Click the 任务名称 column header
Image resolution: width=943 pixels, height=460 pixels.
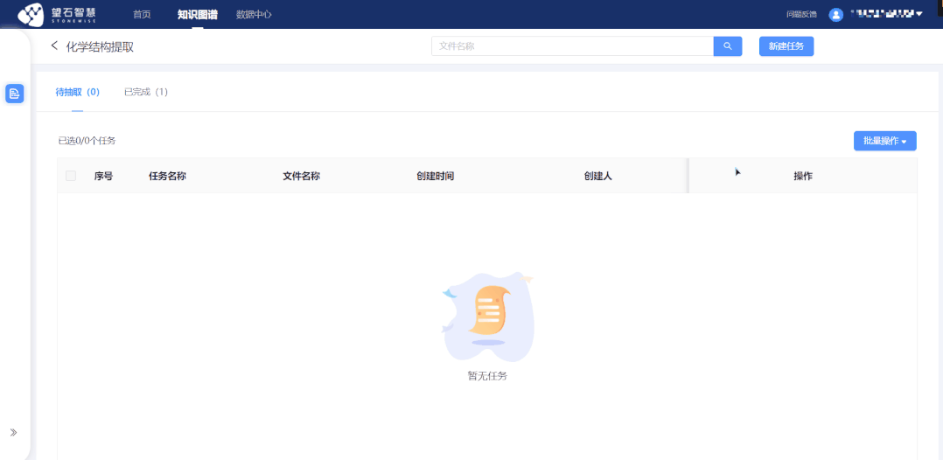click(x=167, y=176)
